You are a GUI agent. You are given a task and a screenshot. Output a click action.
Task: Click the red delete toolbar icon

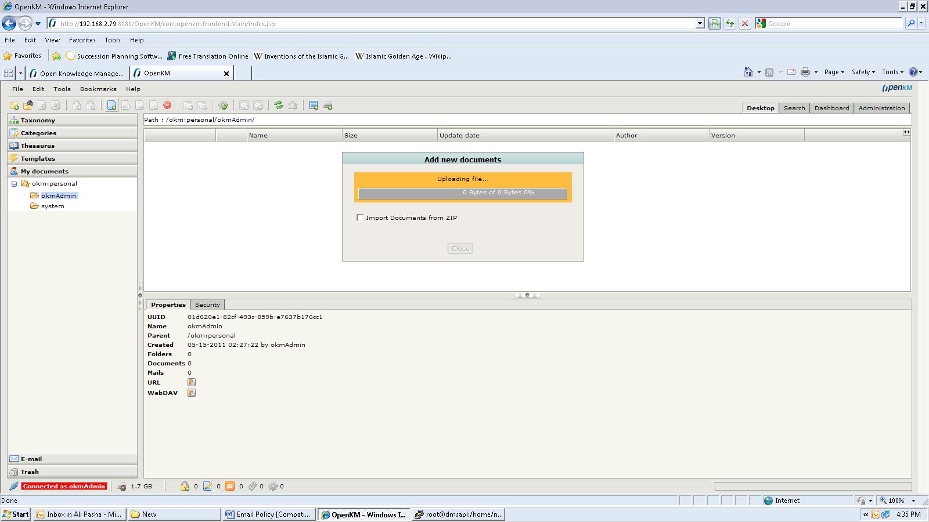tap(167, 106)
